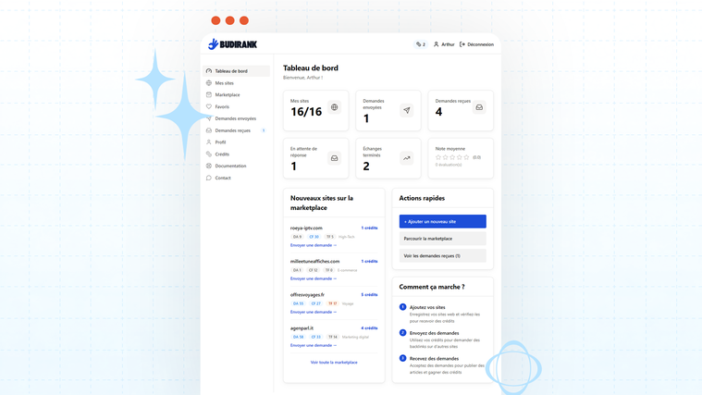Open the Arthur user profile
This screenshot has width=702, height=395.
click(444, 44)
